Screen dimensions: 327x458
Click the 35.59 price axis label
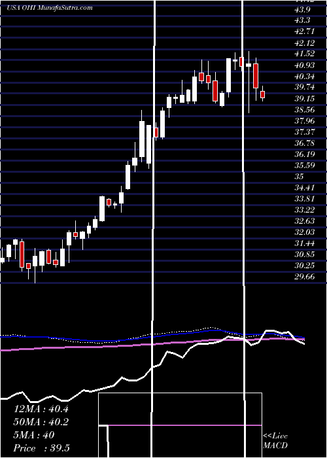[x=305, y=166]
